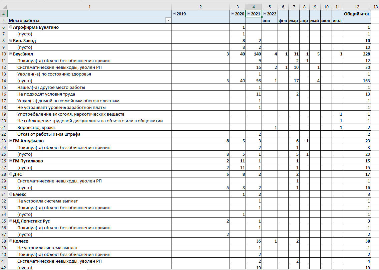The image size is (379, 270).
Task: Select cell Отказ от работы из-за штрафа
Action: tap(89, 134)
